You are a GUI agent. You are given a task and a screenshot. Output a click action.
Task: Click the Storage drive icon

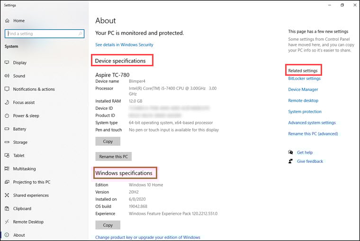tap(7, 143)
